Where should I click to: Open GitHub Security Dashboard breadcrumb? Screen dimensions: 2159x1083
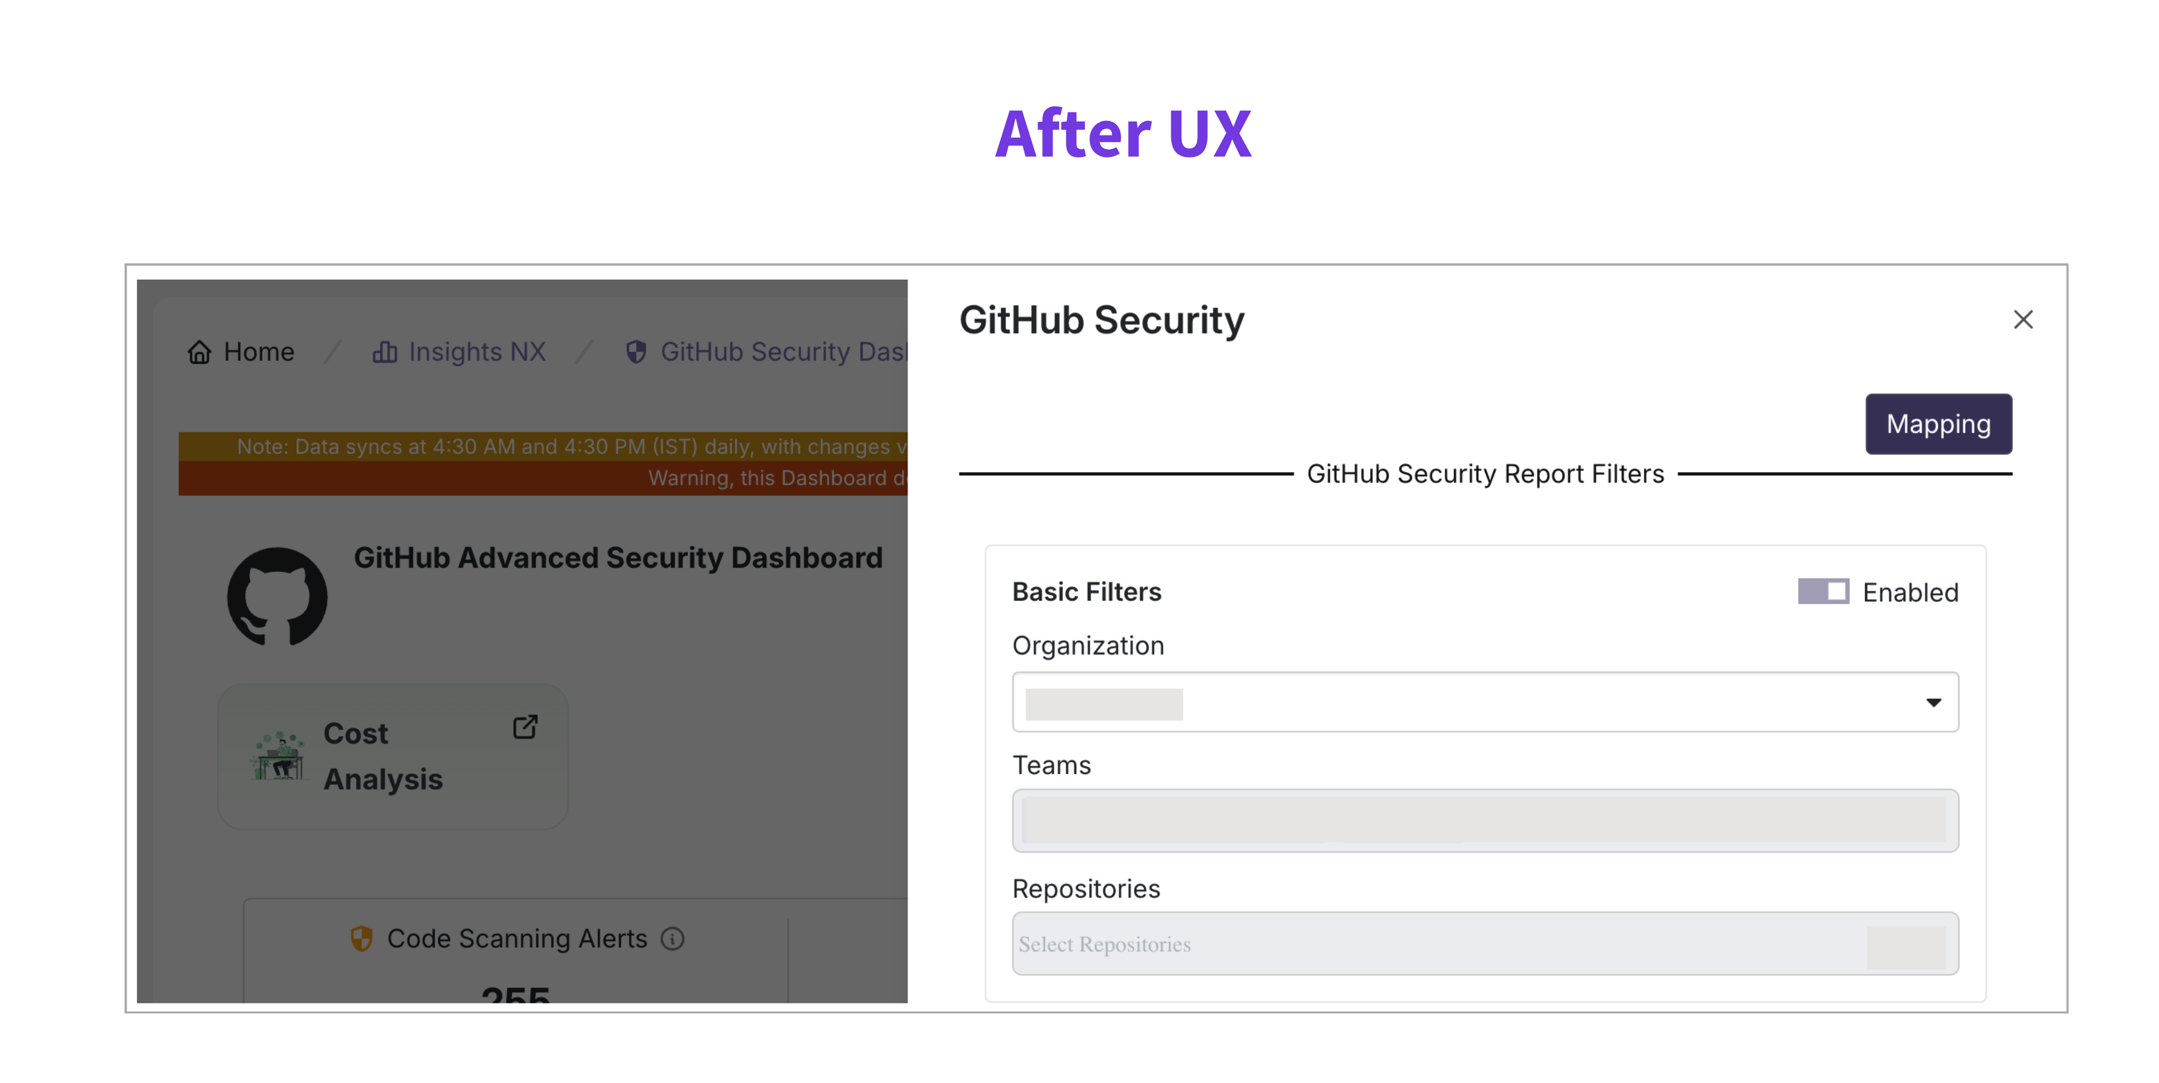(783, 352)
